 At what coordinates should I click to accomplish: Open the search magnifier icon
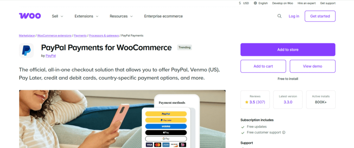(x=279, y=16)
